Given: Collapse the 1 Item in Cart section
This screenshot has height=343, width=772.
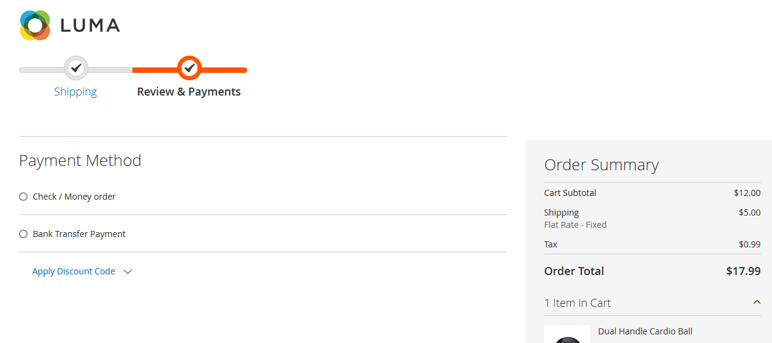Looking at the screenshot, I should (757, 303).
